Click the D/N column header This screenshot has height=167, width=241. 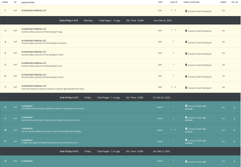pyautogui.click(x=160, y=2)
